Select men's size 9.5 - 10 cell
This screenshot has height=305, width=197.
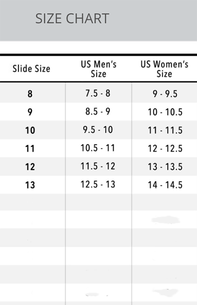pyautogui.click(x=98, y=130)
